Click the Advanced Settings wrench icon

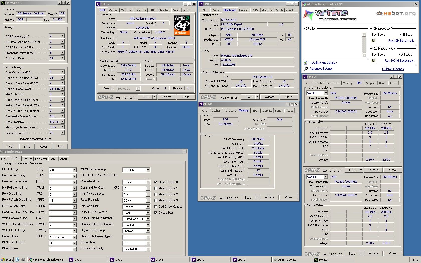306,69
